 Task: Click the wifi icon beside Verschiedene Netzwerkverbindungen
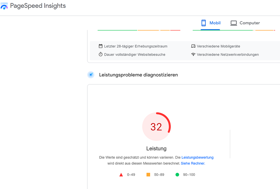(193, 55)
